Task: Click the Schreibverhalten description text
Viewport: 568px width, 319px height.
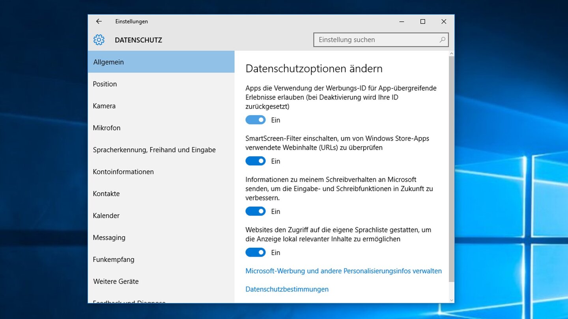Action: 339,189
